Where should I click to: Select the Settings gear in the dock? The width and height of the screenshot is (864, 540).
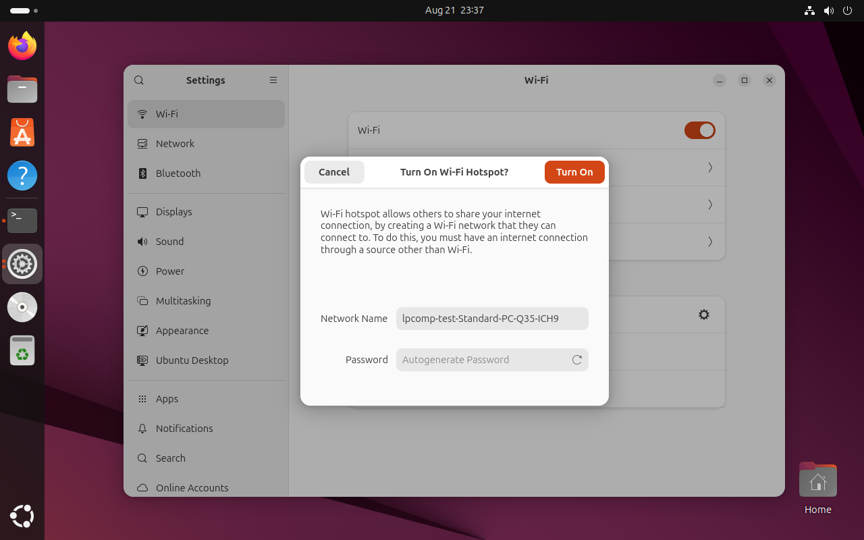(22, 264)
